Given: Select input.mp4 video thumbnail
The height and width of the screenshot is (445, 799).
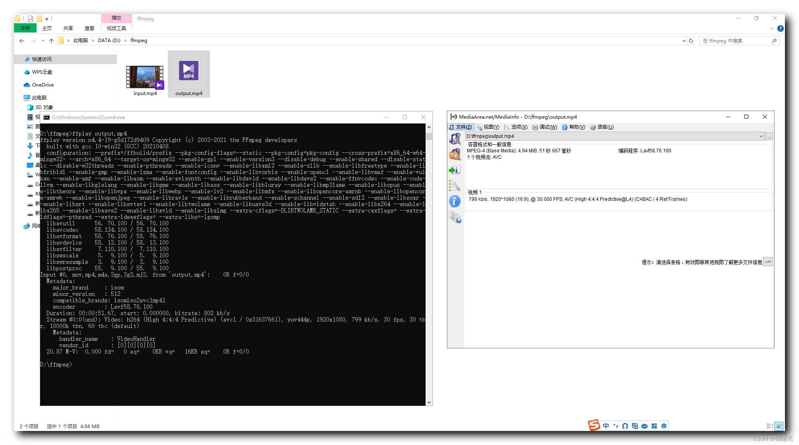Looking at the screenshot, I should tap(145, 77).
